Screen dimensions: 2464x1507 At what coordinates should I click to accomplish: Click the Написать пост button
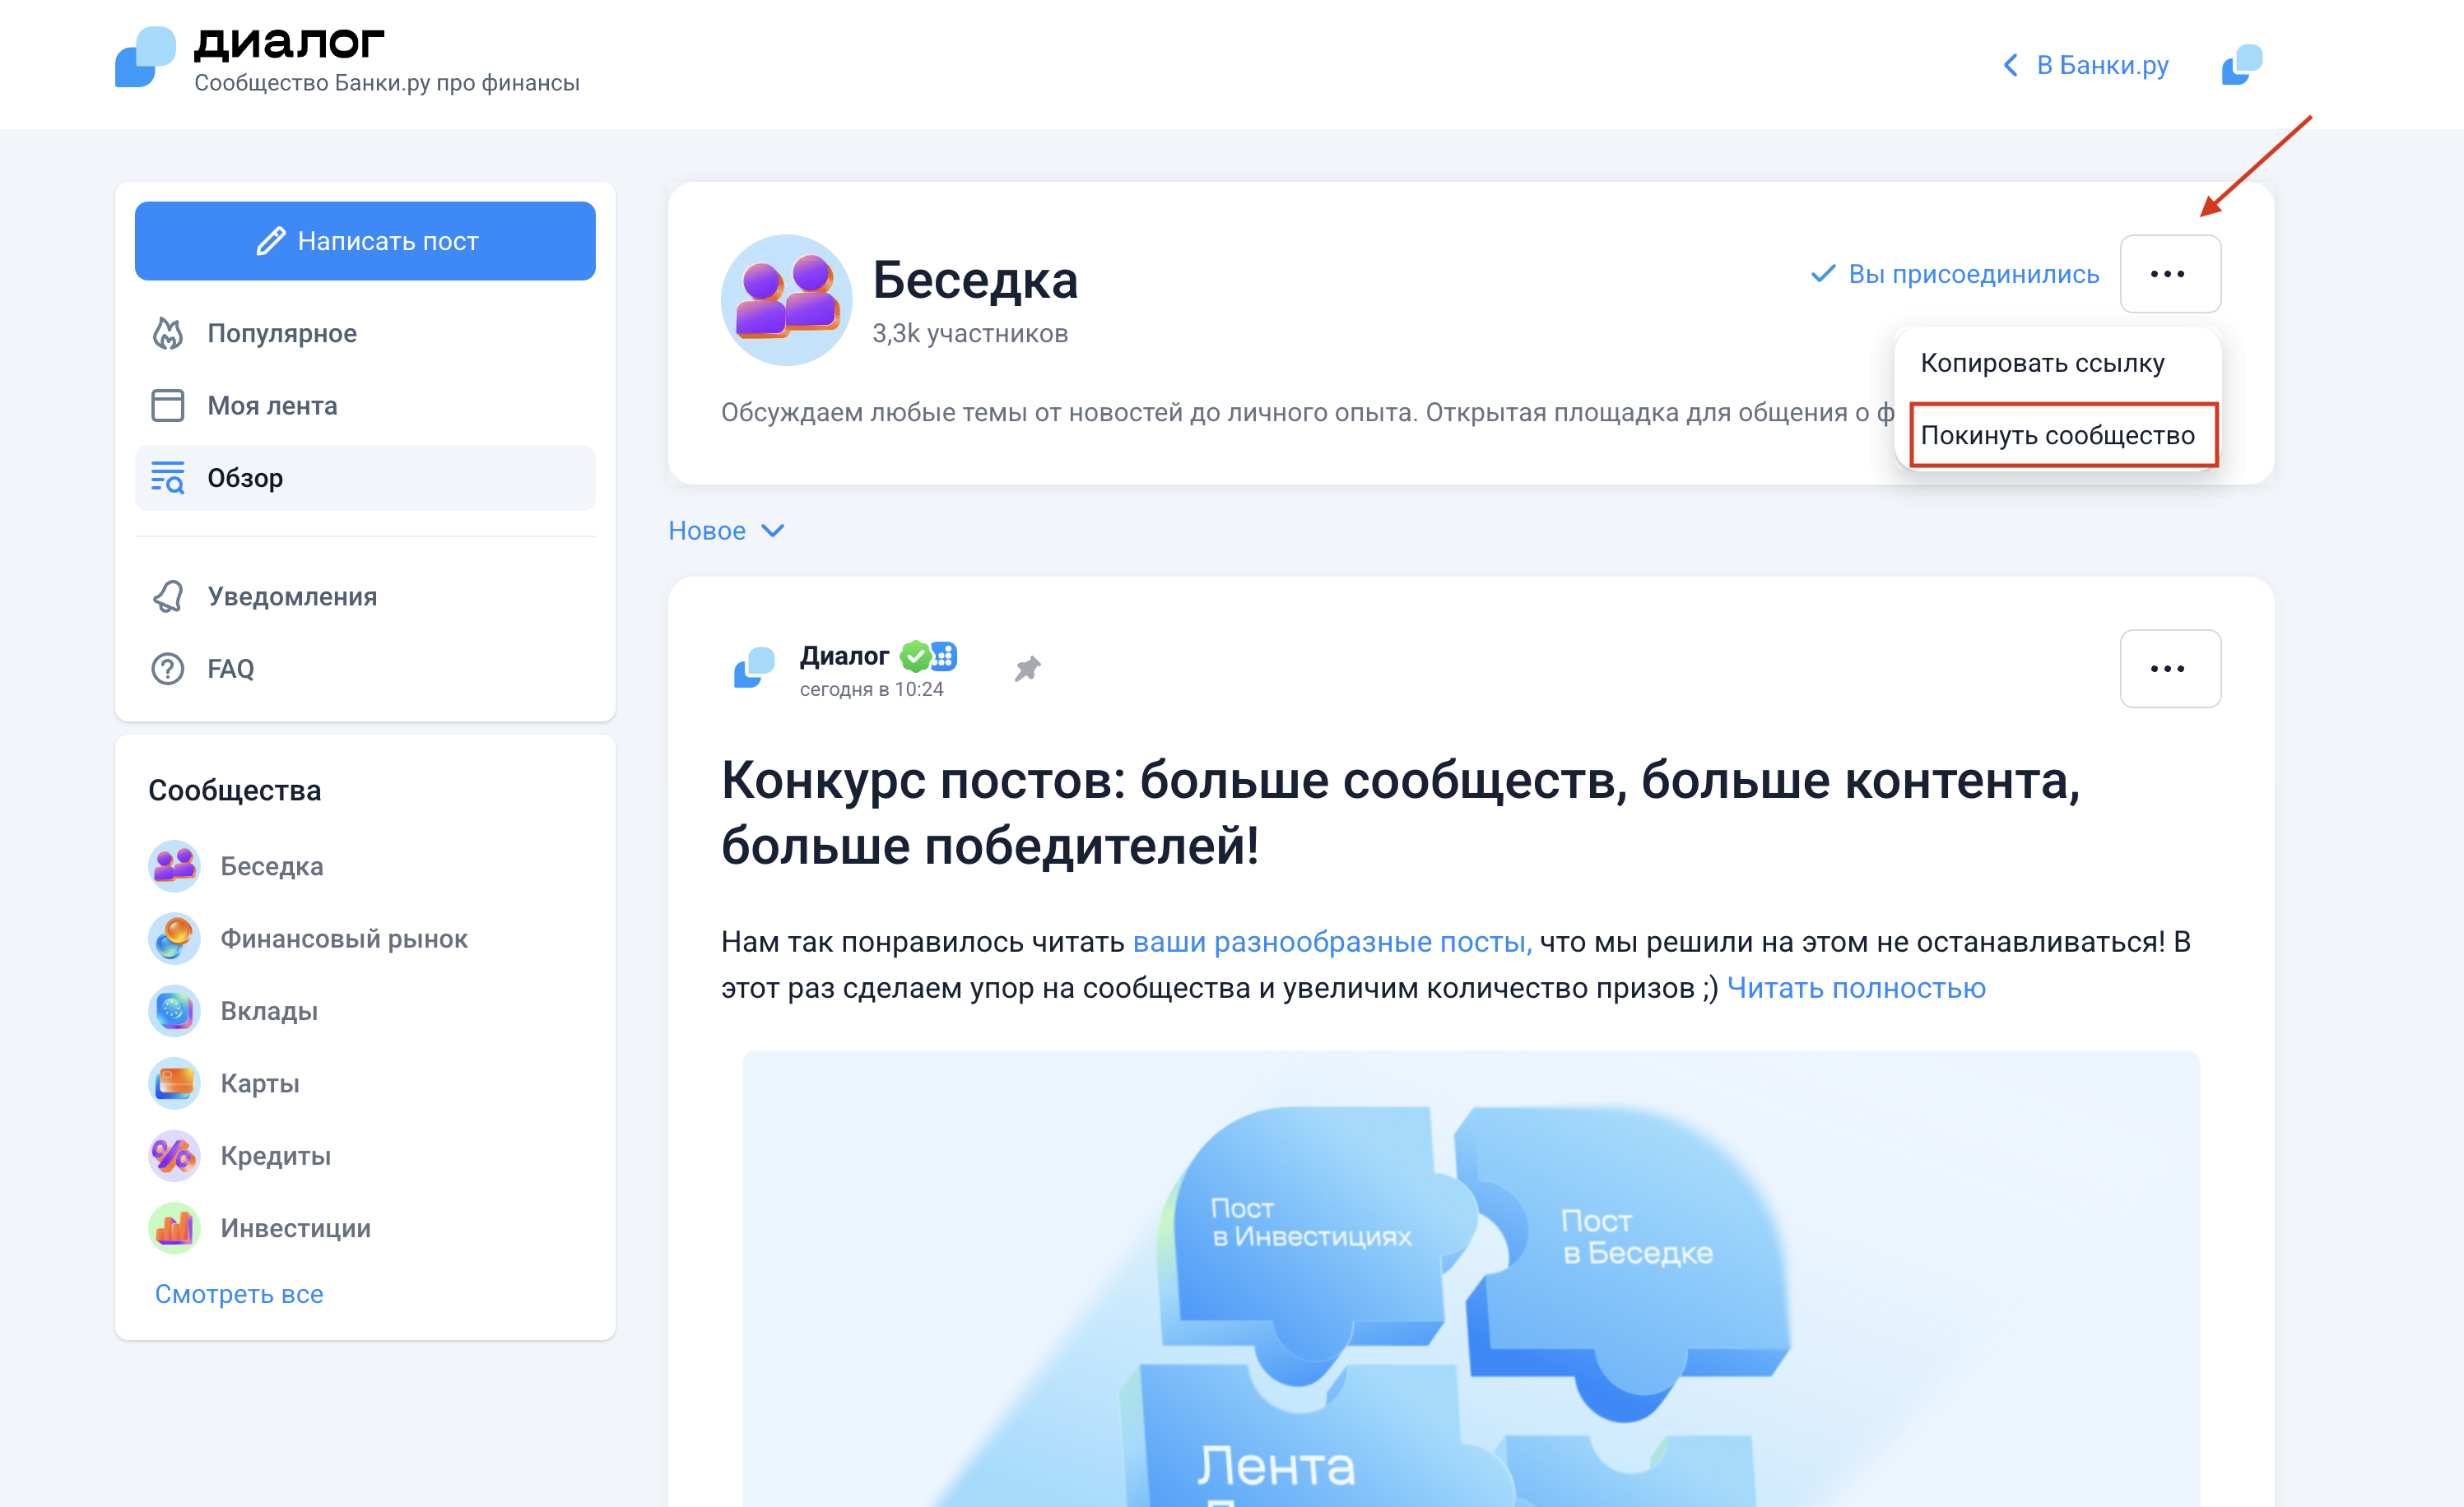365,241
